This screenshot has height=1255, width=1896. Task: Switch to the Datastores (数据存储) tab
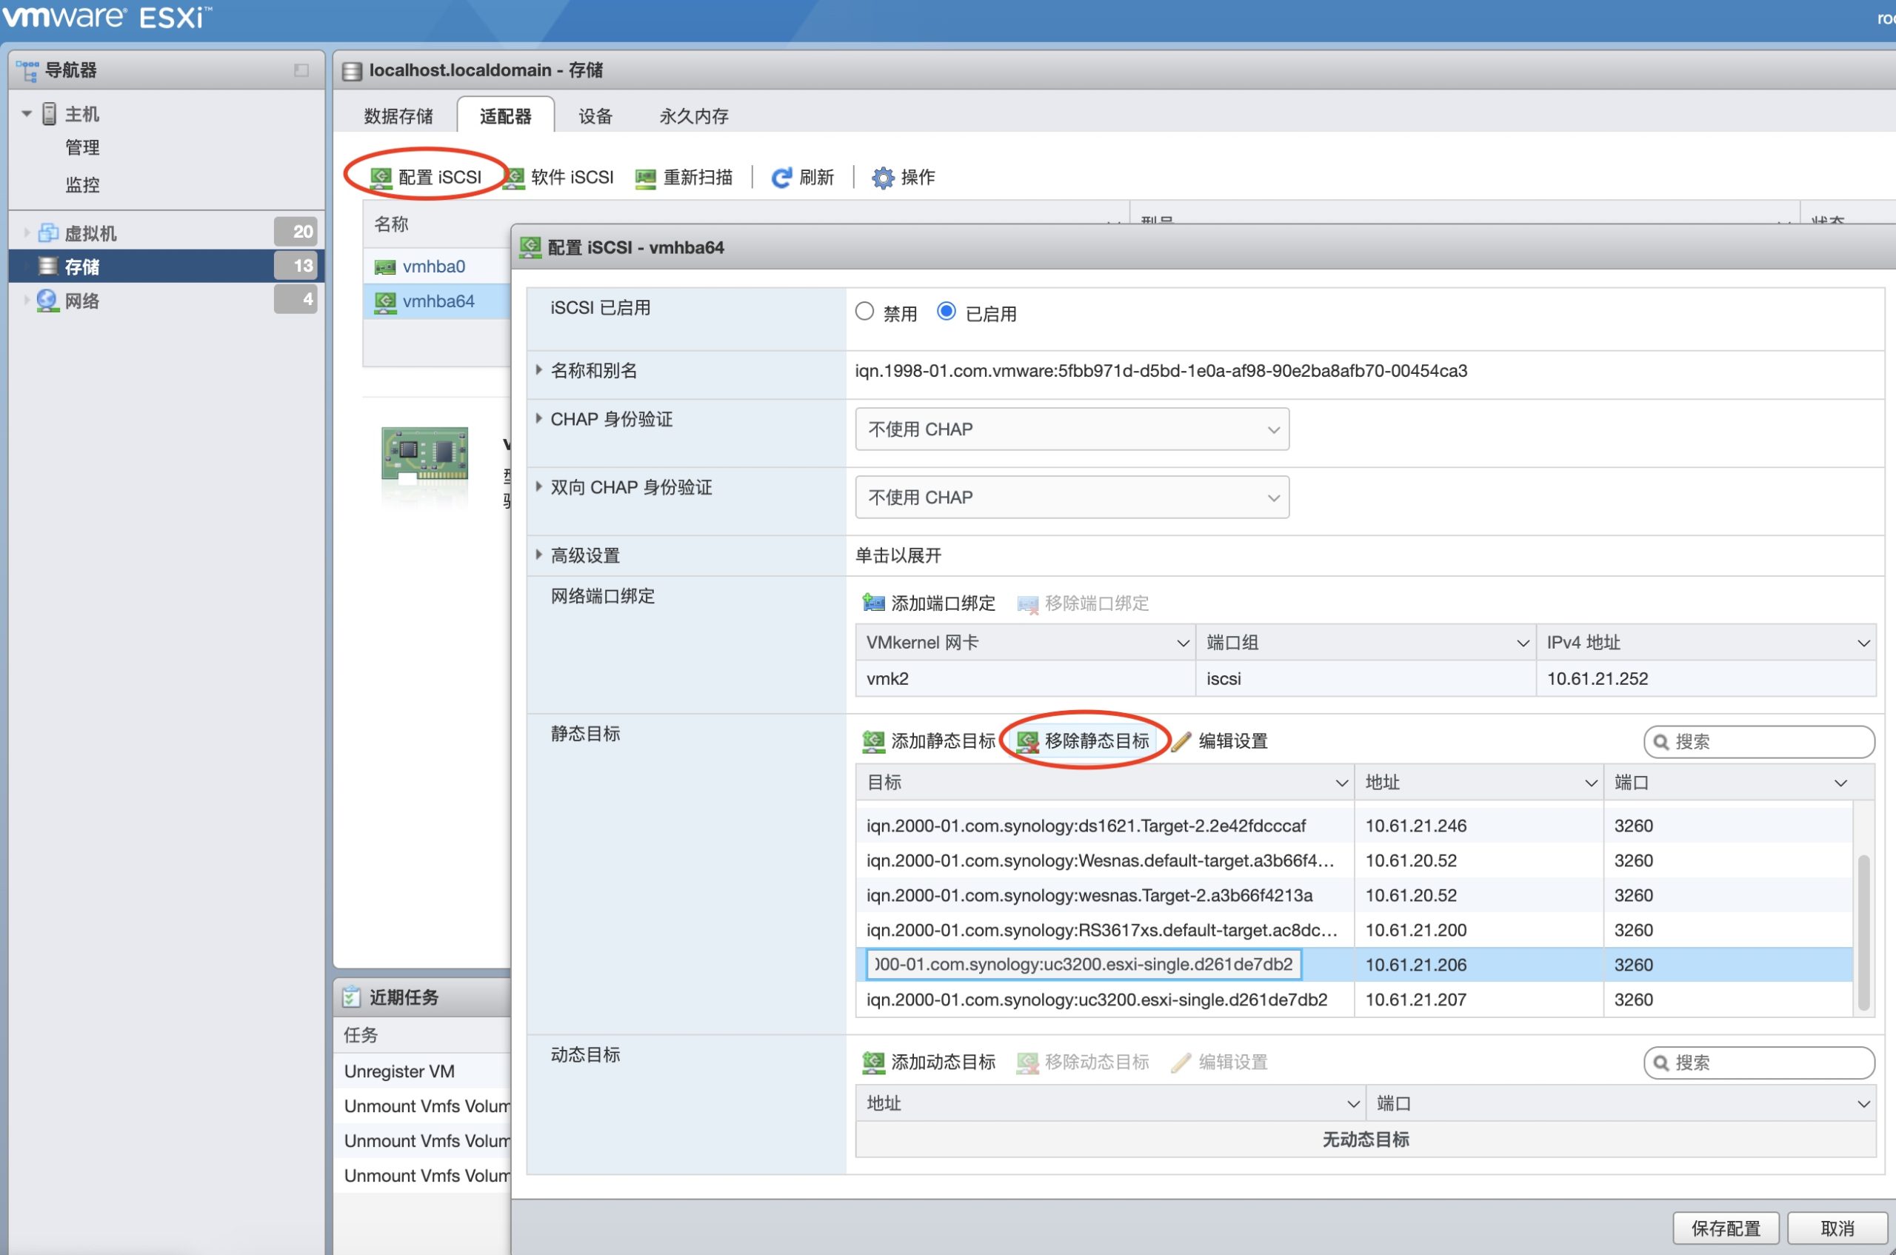[398, 116]
